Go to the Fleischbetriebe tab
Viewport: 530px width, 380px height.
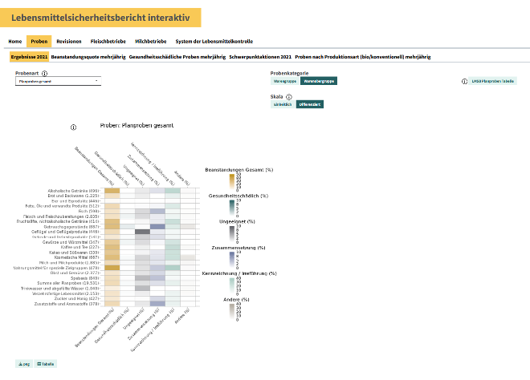click(108, 41)
